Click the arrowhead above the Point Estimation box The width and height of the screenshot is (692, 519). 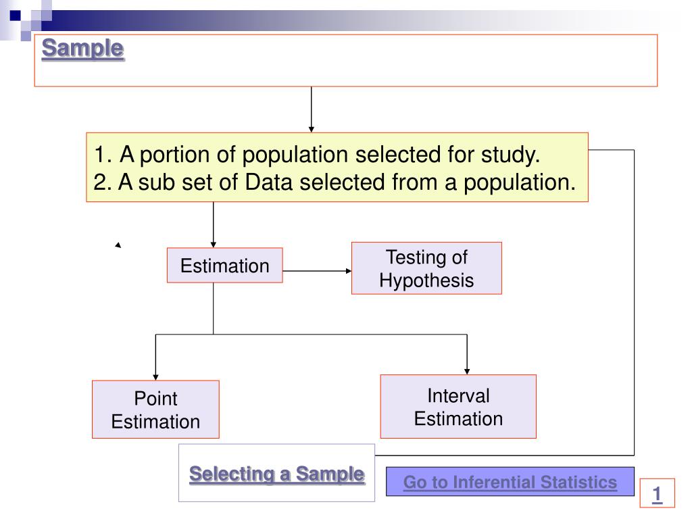pos(155,376)
